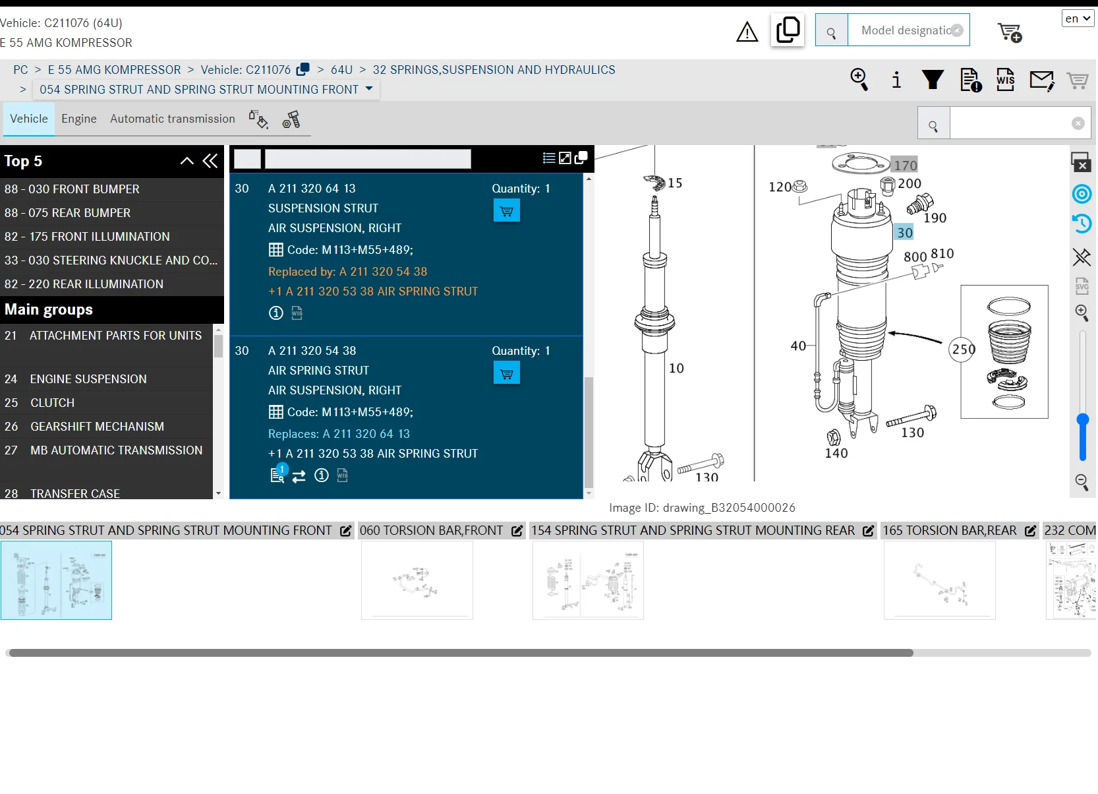Export drawing as SVG icon
1098x794 pixels.
tap(1082, 286)
